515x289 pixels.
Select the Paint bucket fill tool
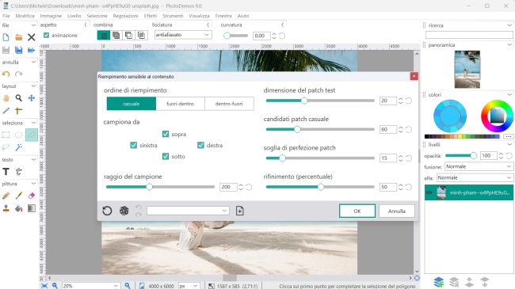(19, 208)
